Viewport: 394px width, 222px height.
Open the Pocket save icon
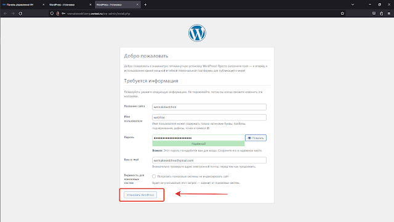(374, 14)
